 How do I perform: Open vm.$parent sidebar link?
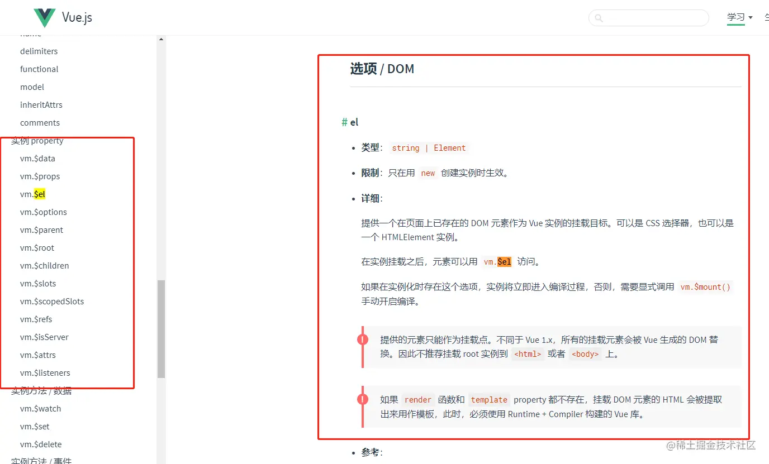coord(41,230)
